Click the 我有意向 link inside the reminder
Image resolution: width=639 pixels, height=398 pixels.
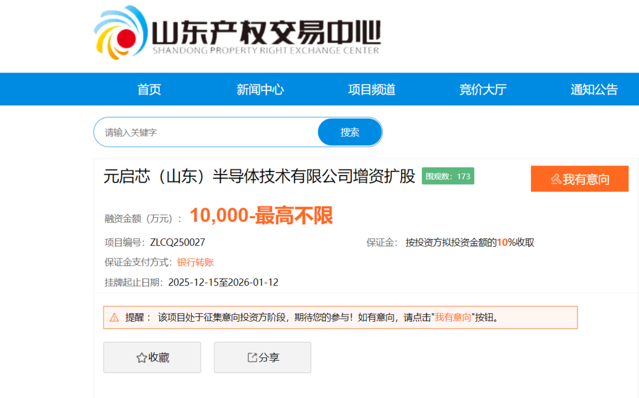453,318
